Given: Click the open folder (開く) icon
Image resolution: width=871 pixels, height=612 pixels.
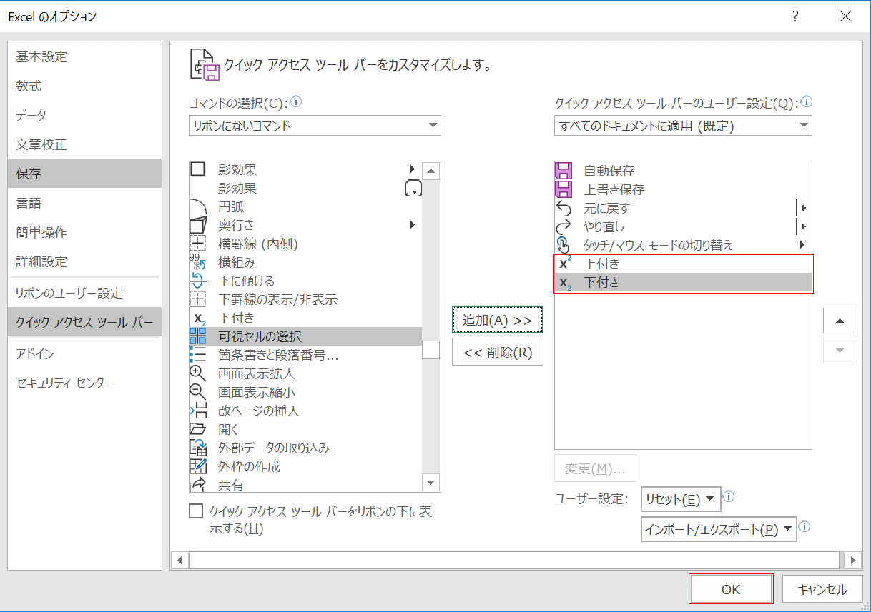Looking at the screenshot, I should coord(198,429).
